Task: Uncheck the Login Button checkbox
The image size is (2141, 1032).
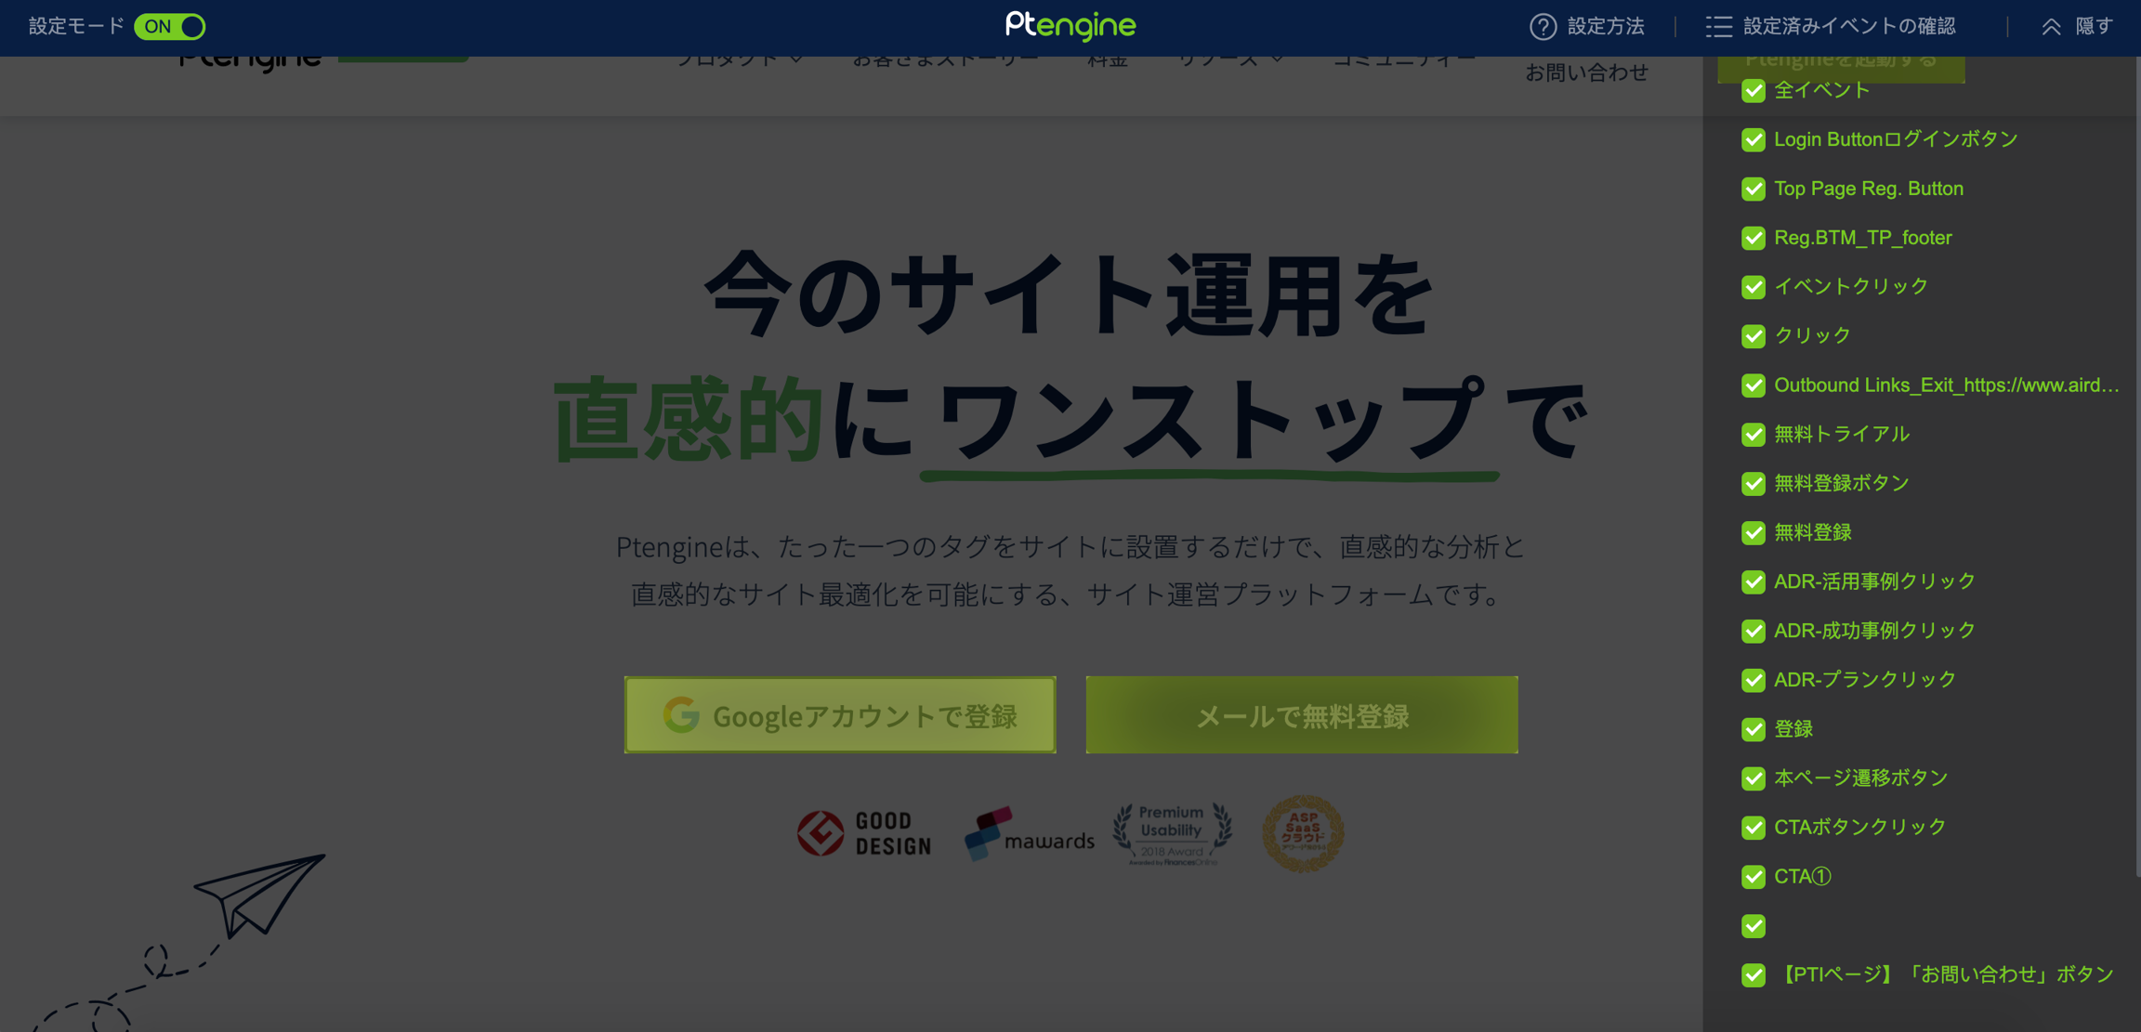Action: [x=1754, y=140]
